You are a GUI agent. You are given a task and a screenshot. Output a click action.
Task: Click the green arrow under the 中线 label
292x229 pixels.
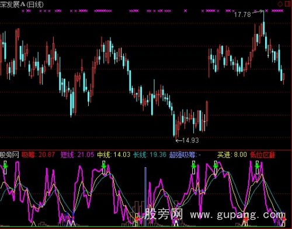104,166
